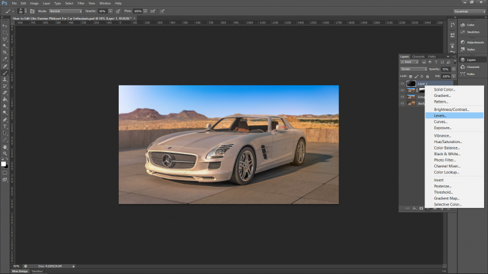Select the Healing Brush tool
This screenshot has width=488, height=274.
pyautogui.click(x=4, y=66)
